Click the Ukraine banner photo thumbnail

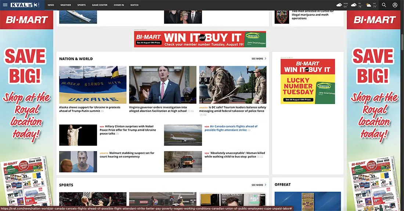point(93,85)
